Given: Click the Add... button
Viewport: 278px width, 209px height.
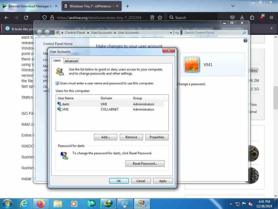Looking at the screenshot, I should click(x=106, y=137).
